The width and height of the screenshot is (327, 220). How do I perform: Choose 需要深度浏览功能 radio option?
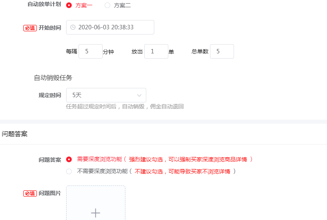pos(69,159)
